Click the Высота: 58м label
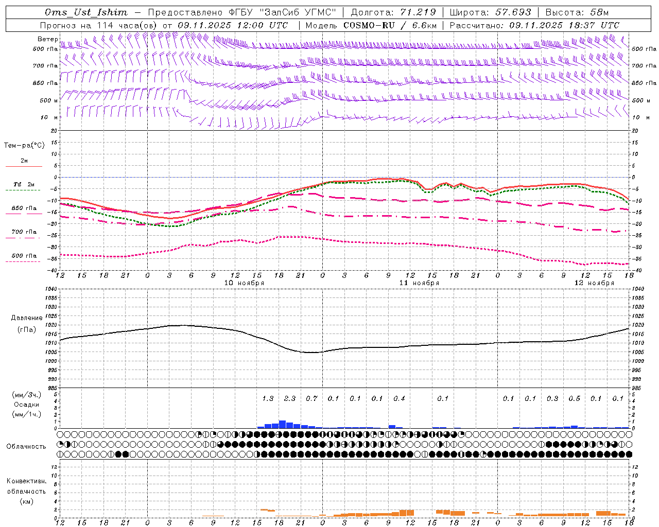This screenshot has height=527, width=659. [x=577, y=12]
